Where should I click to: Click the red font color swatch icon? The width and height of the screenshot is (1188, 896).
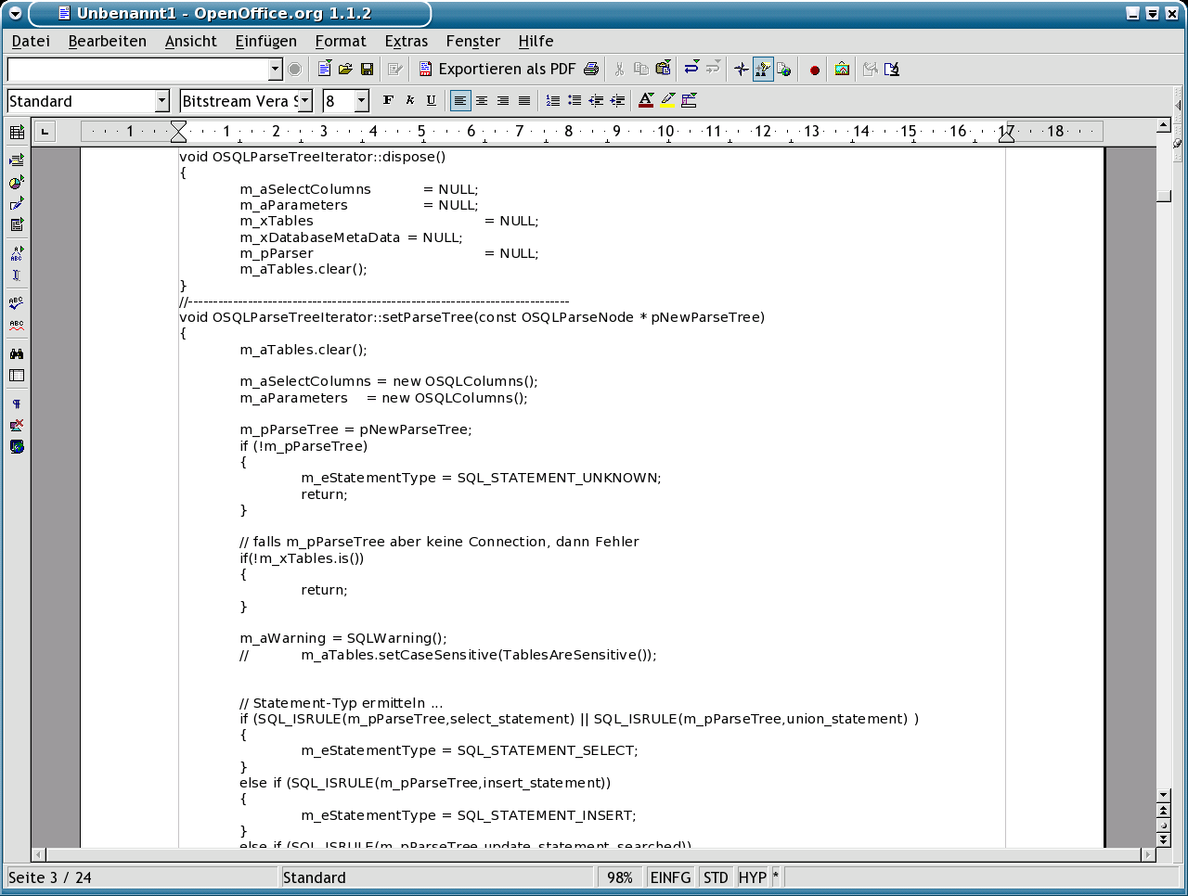click(646, 101)
